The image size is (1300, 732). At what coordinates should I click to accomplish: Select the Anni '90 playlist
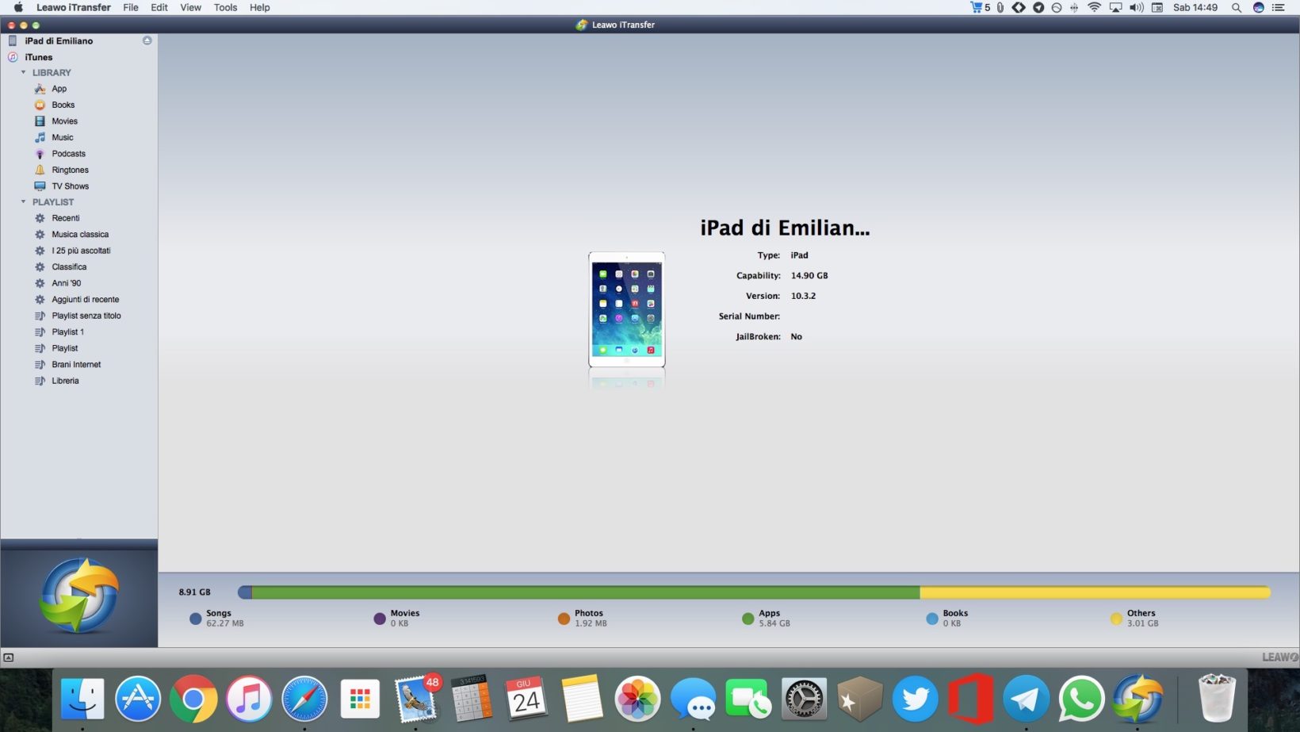(x=67, y=283)
